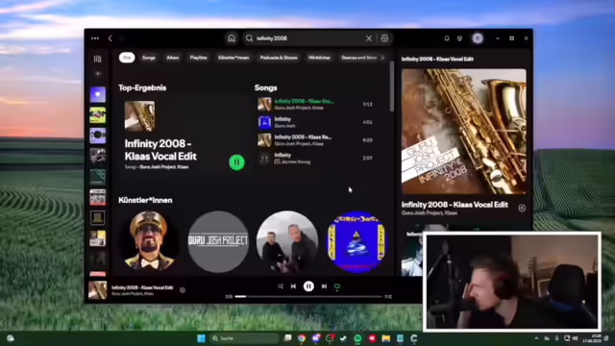Pause with the white player bar button
This screenshot has height=346, width=615.
[x=308, y=286]
